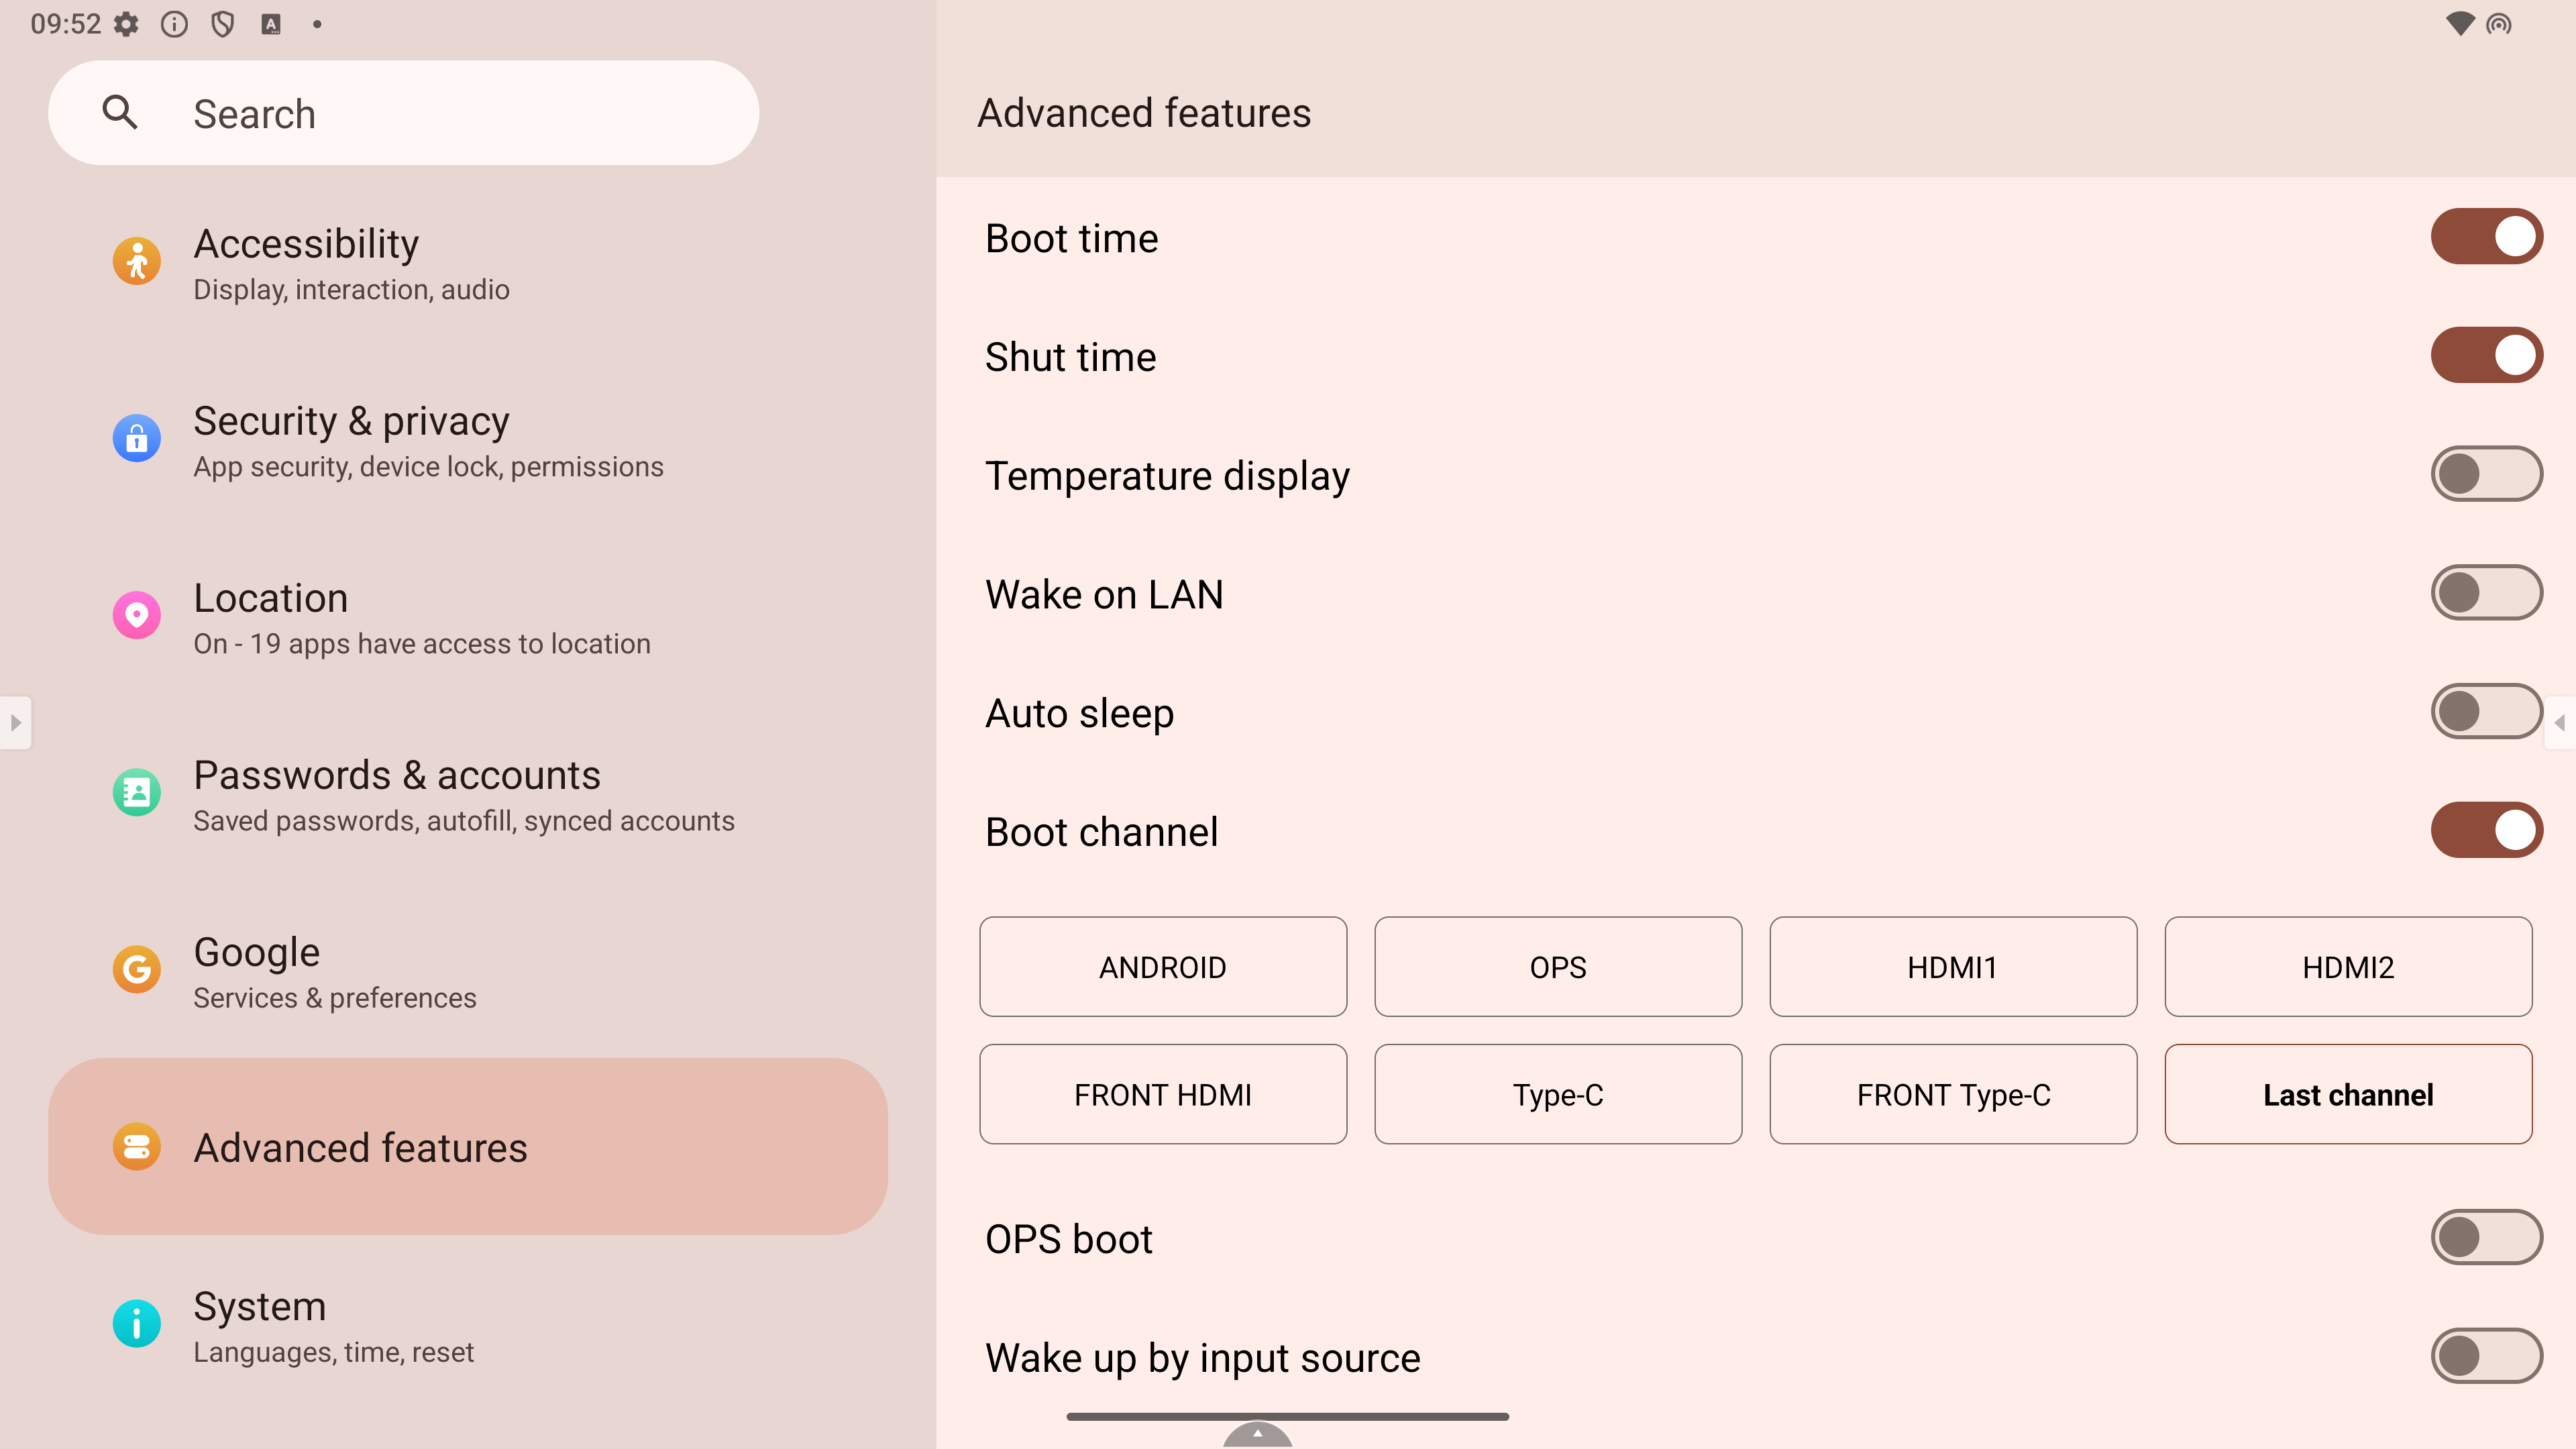Click the search magnifier icon
This screenshot has height=1449, width=2576.
120,113
